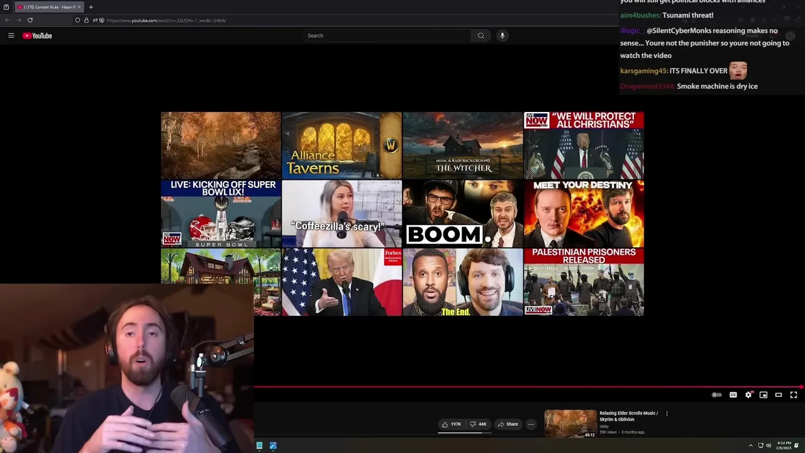Image resolution: width=805 pixels, height=453 pixels.
Task: Toggle the autoplay switch in player
Action: [x=716, y=395]
